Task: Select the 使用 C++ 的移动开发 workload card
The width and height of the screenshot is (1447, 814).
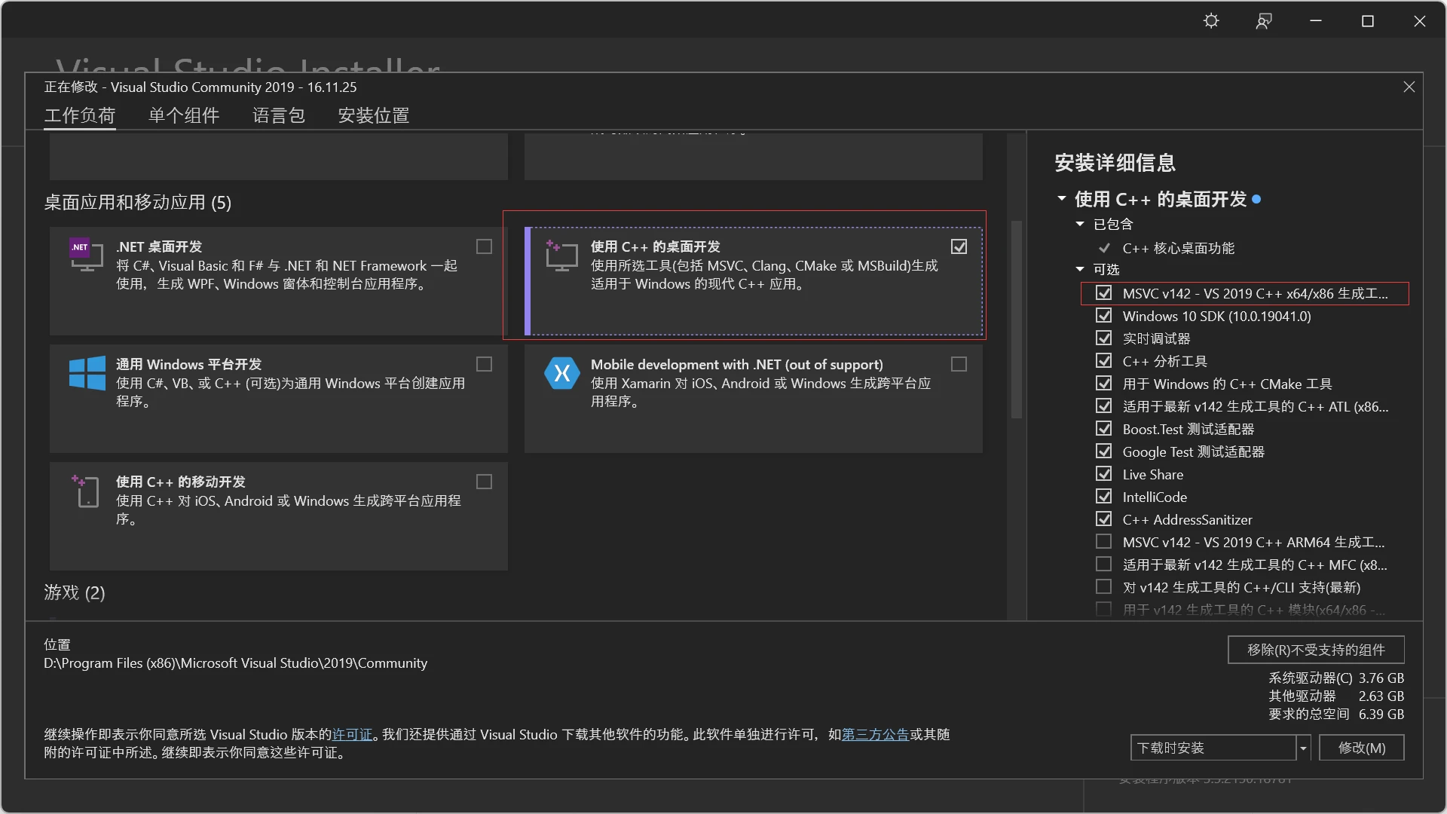Action: click(279, 516)
